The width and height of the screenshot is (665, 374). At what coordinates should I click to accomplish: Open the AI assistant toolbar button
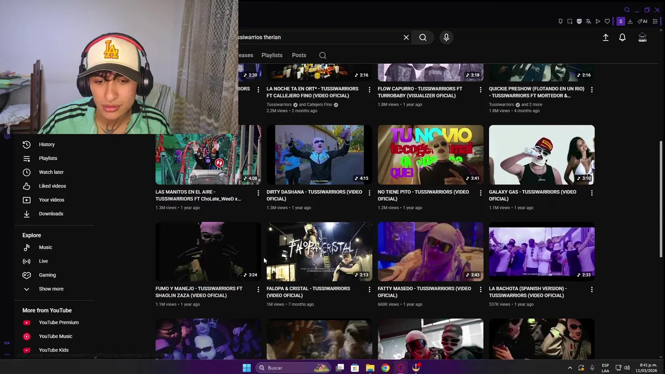point(643,21)
